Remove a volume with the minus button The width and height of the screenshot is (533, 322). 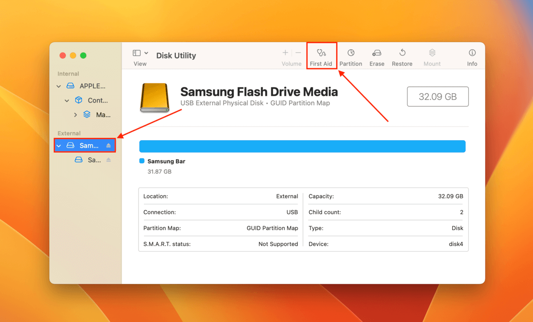pos(298,53)
